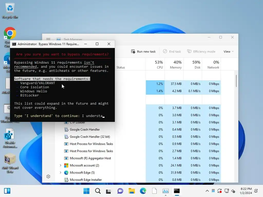The image size is (263, 197).
Task: Click Windows Update tray icon
Action: (x=220, y=191)
